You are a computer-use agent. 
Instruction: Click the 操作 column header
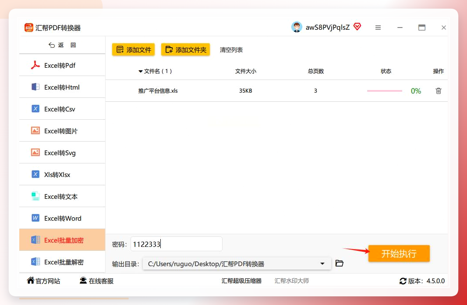click(439, 71)
